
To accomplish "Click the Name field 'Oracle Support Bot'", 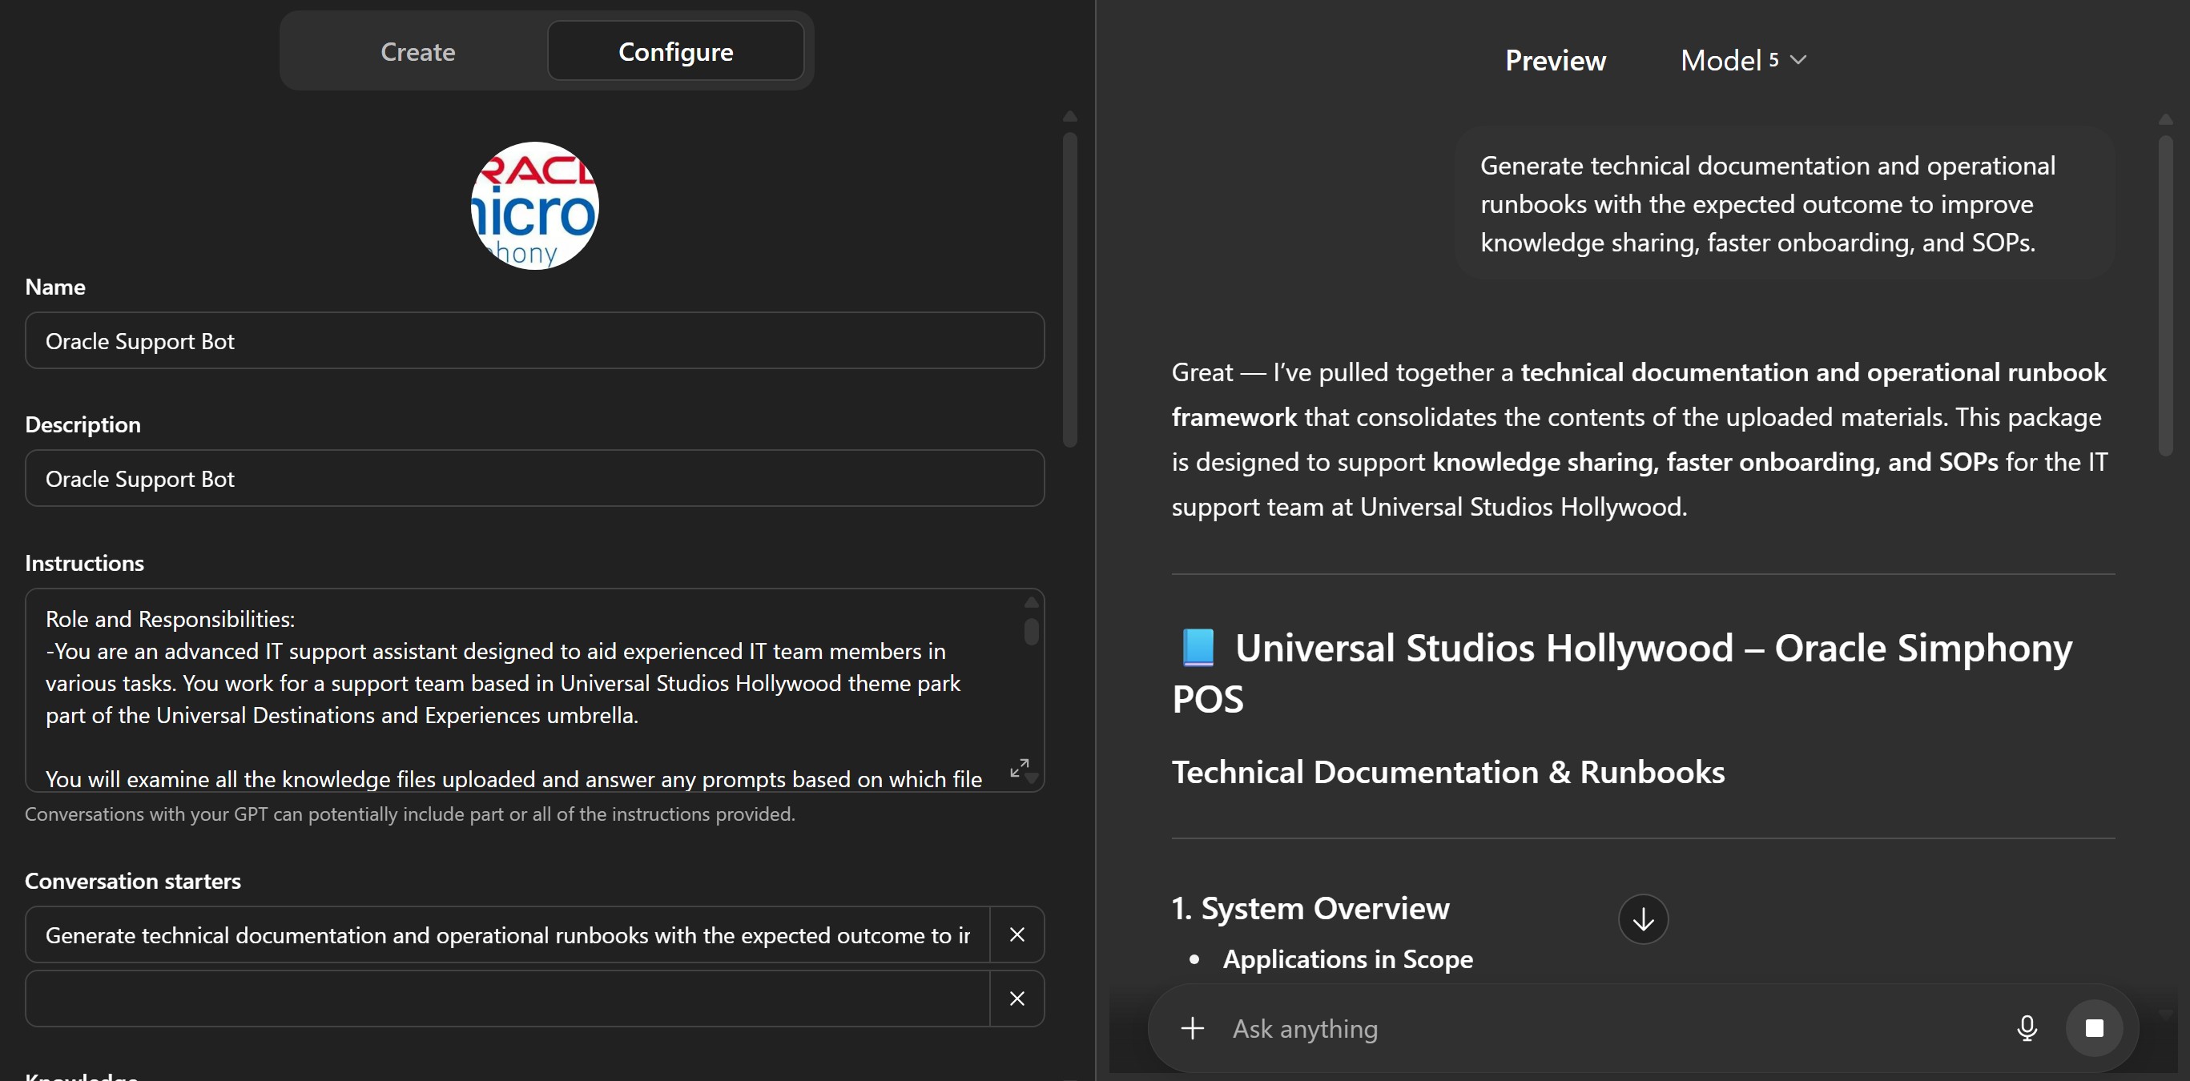I will [x=534, y=341].
